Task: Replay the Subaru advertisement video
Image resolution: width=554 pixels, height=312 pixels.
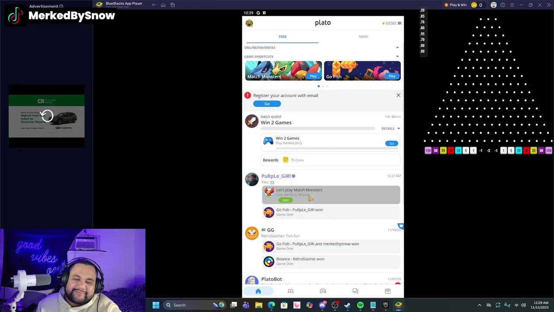Action: click(47, 116)
